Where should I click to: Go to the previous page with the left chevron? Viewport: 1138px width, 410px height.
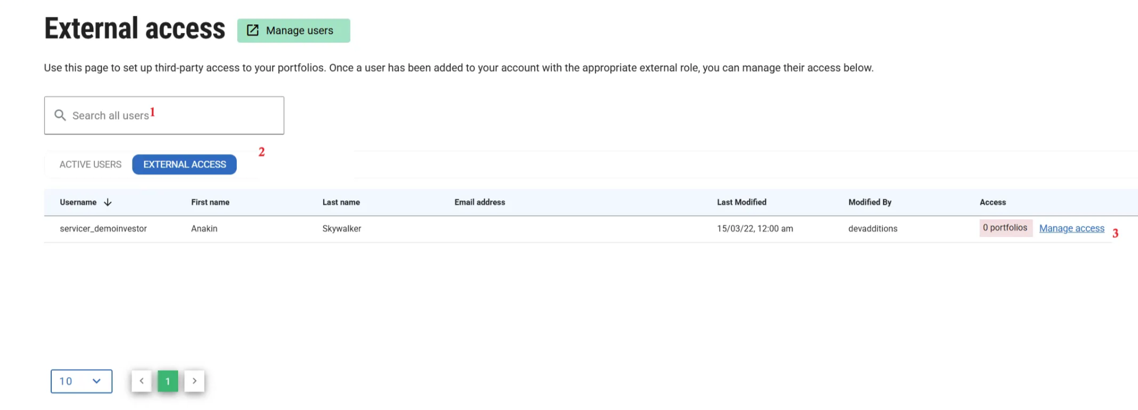coord(142,381)
